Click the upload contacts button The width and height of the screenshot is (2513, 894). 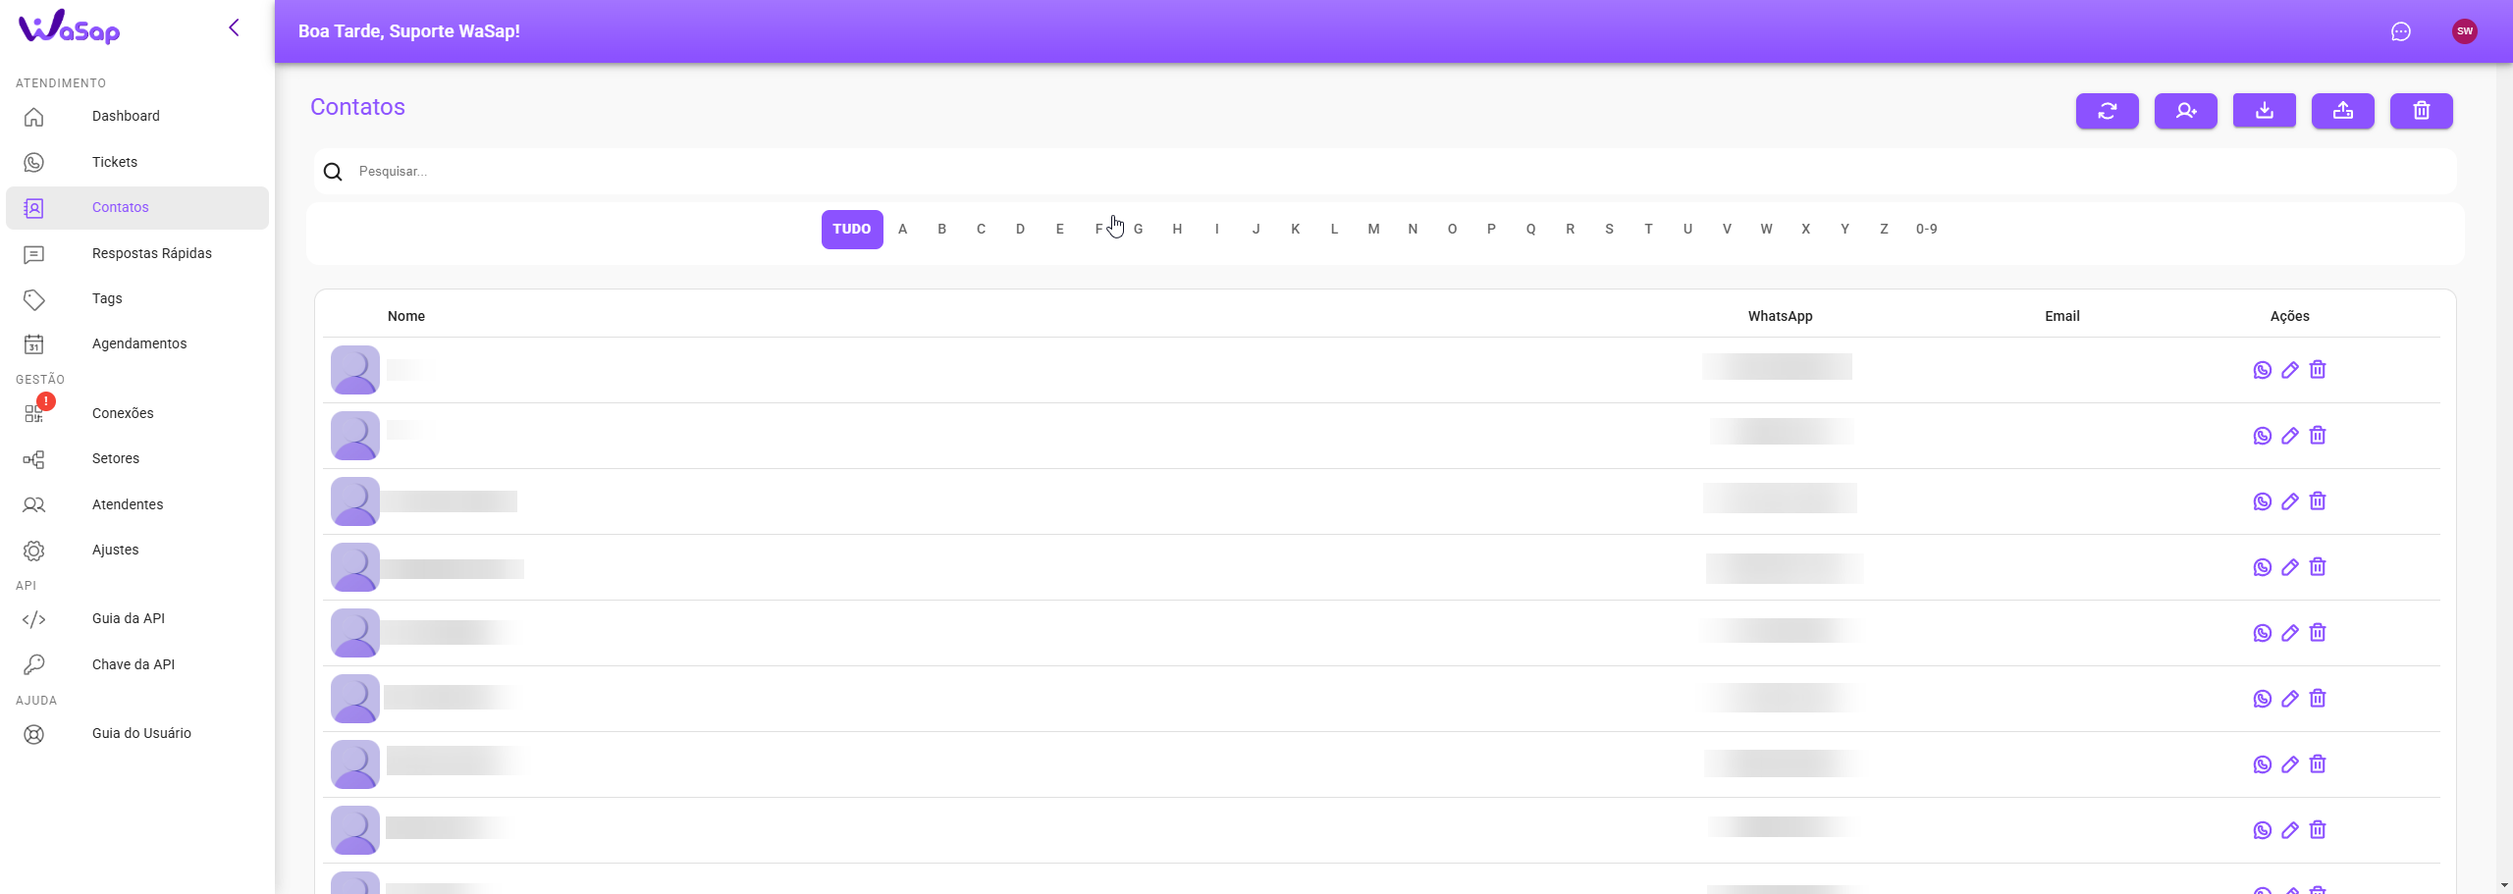tap(2342, 111)
